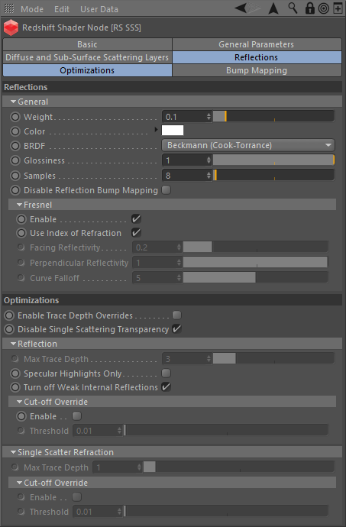Image resolution: width=346 pixels, height=527 pixels.
Task: Click the Samples stepper arrows
Action: click(209, 176)
